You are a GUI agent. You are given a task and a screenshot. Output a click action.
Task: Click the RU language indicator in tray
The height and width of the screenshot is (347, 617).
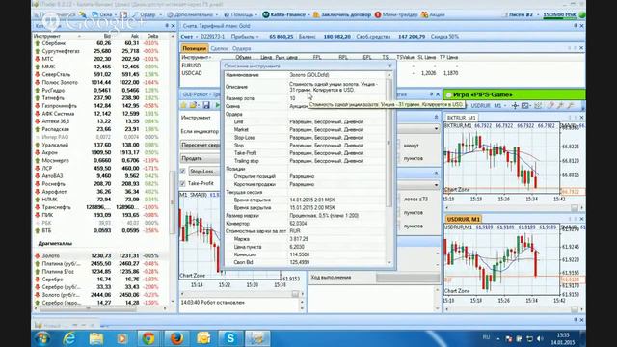pos(486,337)
